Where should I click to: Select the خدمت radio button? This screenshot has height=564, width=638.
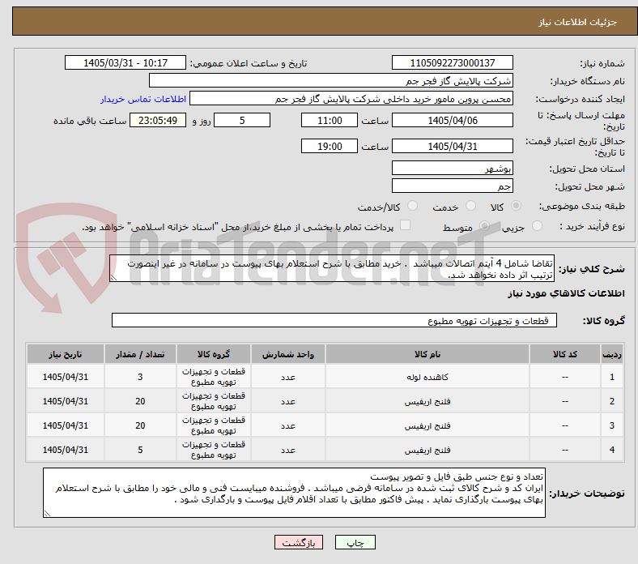pyautogui.click(x=470, y=206)
